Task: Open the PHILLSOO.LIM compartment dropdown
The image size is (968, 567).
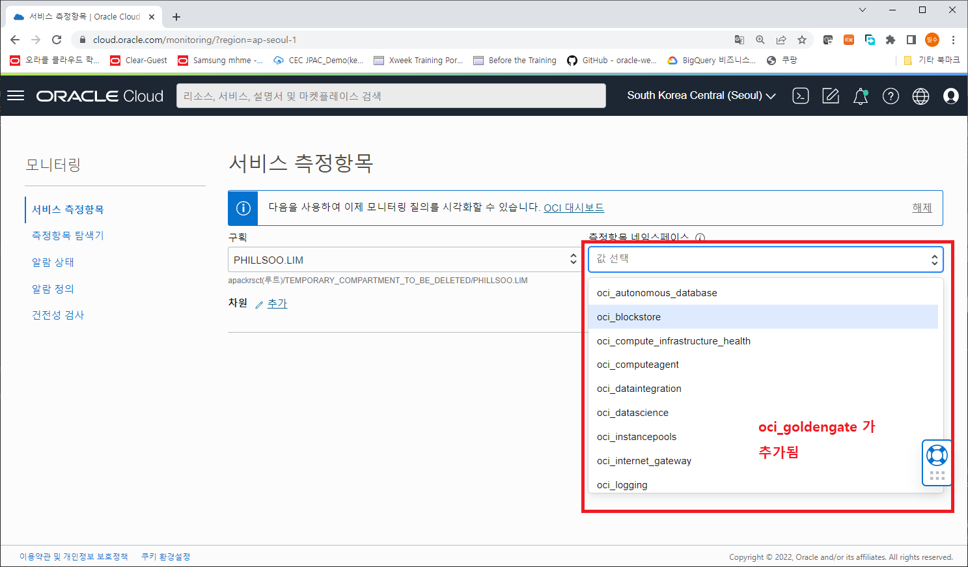Action: click(x=404, y=259)
